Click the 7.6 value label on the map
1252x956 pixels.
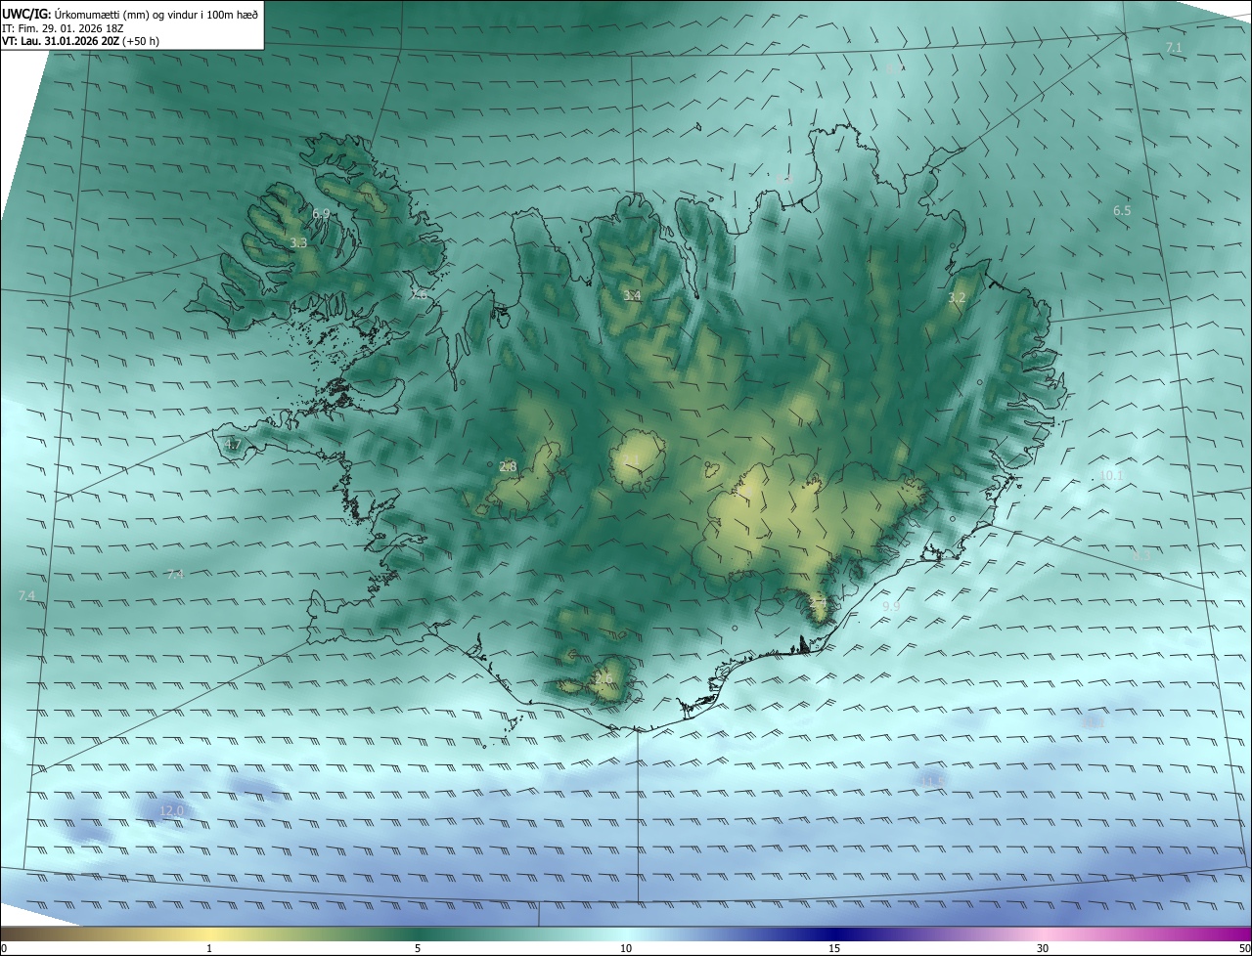click(419, 294)
